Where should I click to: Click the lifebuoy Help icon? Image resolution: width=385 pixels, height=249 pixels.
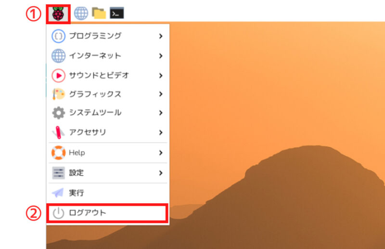point(58,153)
